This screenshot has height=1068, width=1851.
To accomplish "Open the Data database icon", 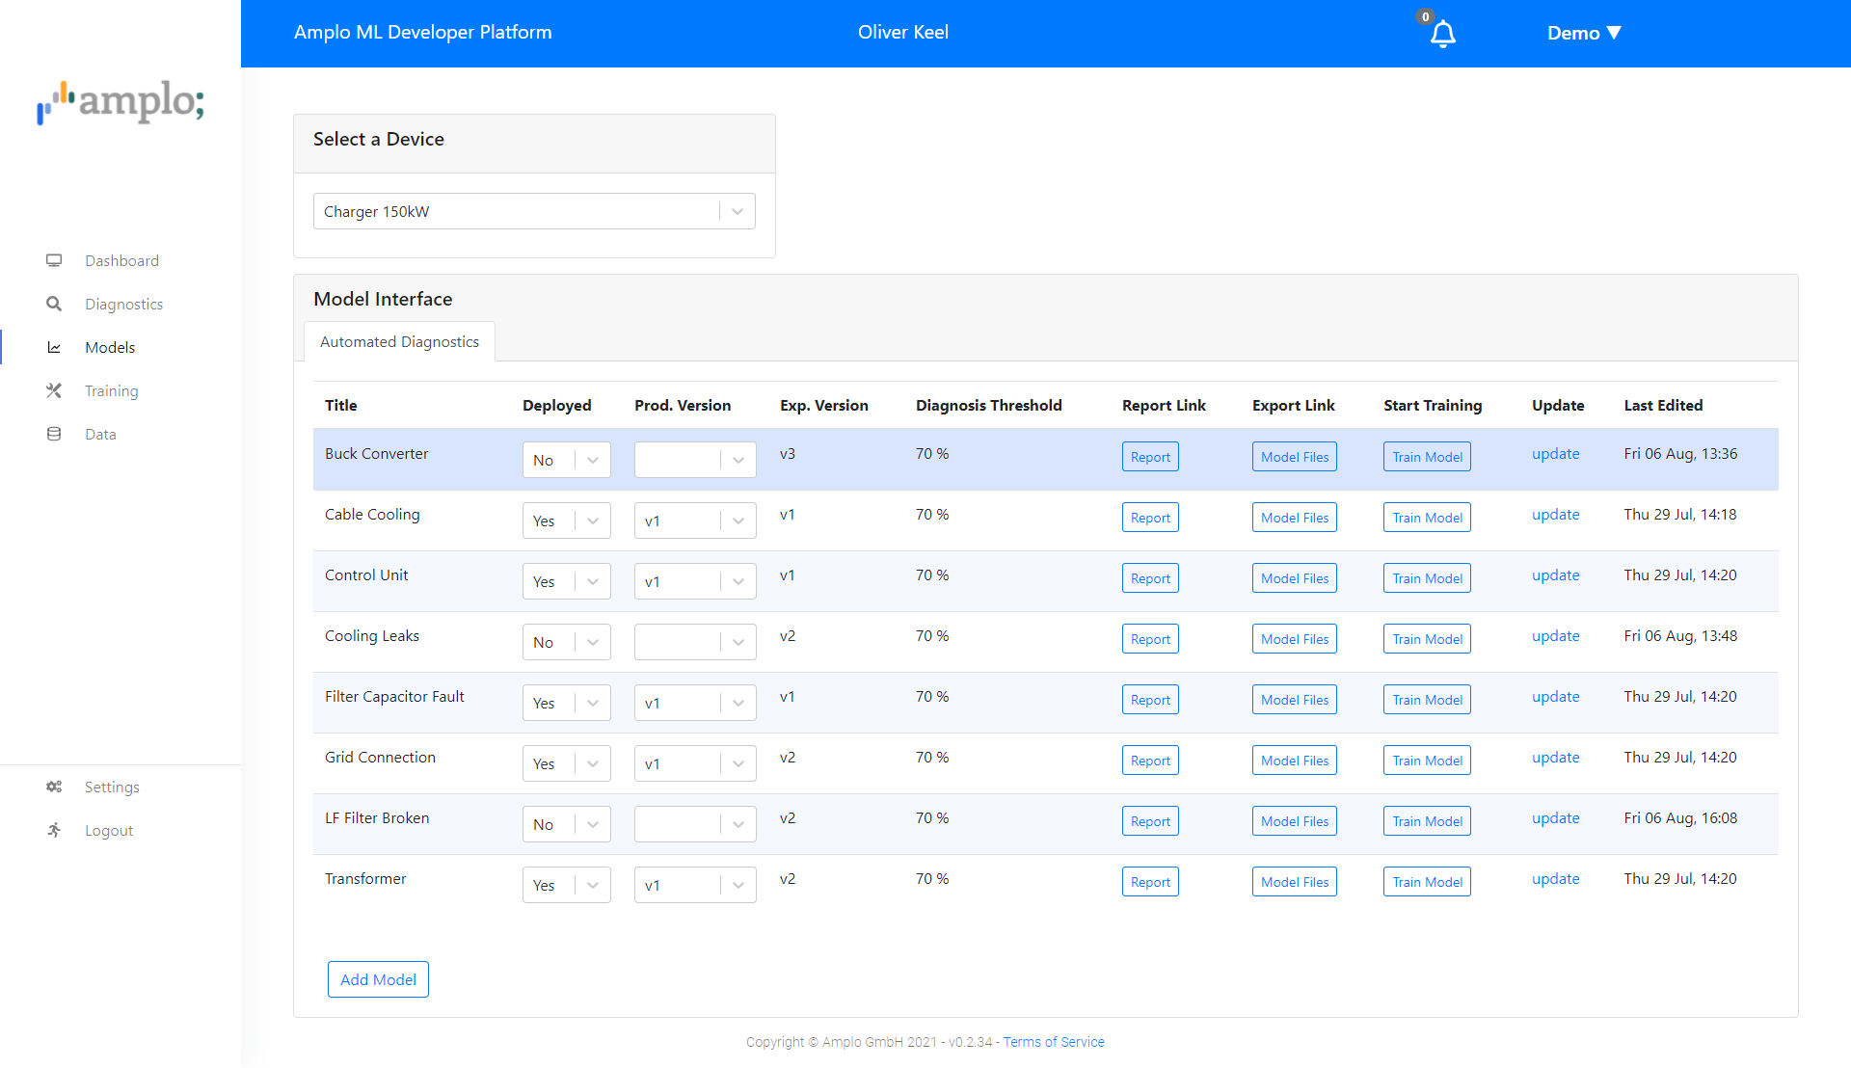I will click(x=54, y=434).
